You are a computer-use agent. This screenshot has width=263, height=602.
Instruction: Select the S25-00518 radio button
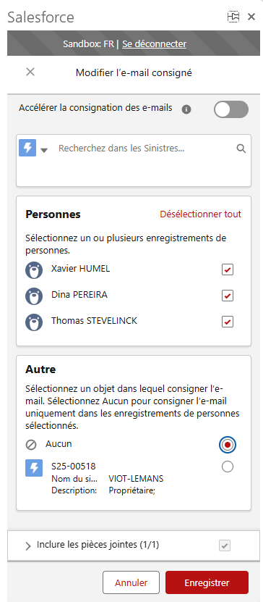(x=228, y=467)
